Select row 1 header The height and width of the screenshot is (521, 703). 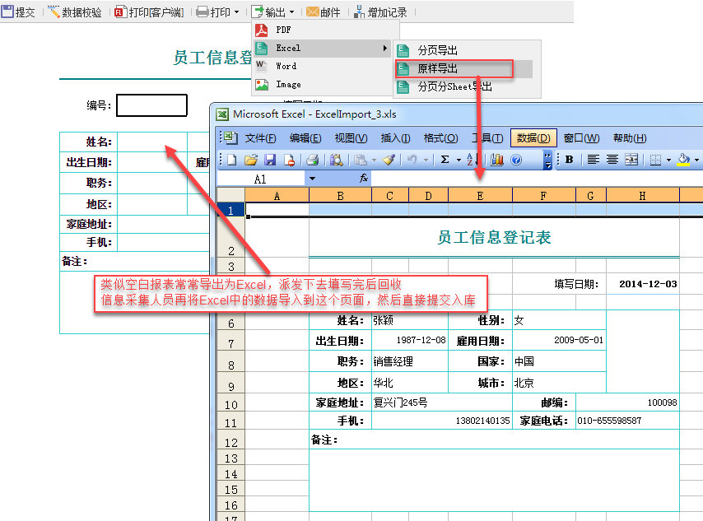(x=230, y=210)
